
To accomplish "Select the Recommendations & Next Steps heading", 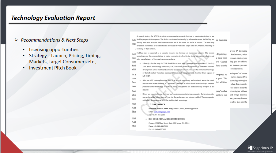I will [55, 40].
